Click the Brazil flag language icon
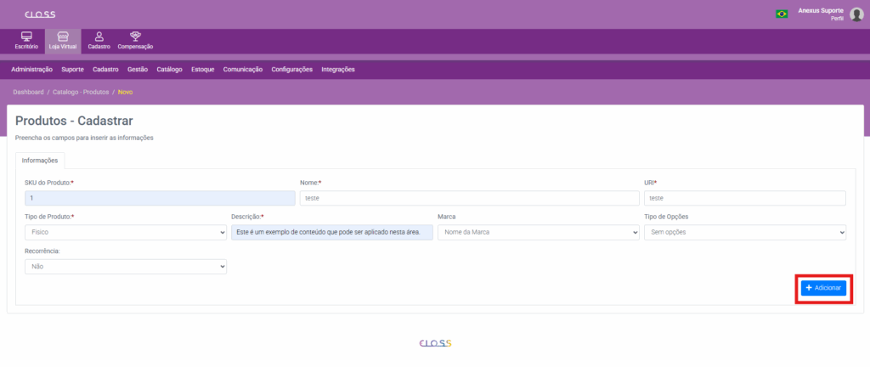The image size is (870, 367). coord(781,14)
